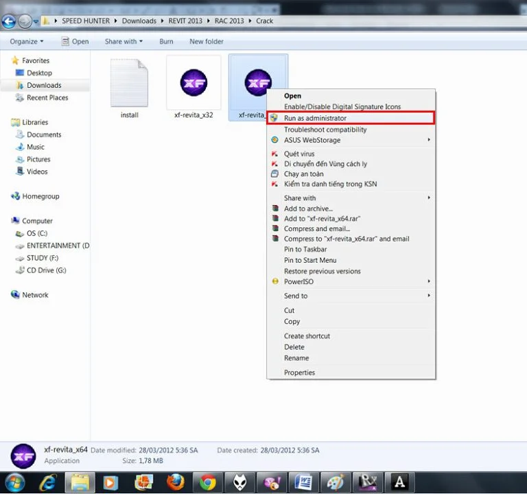Select Add to archive...
The height and width of the screenshot is (494, 527).
click(x=351, y=209)
